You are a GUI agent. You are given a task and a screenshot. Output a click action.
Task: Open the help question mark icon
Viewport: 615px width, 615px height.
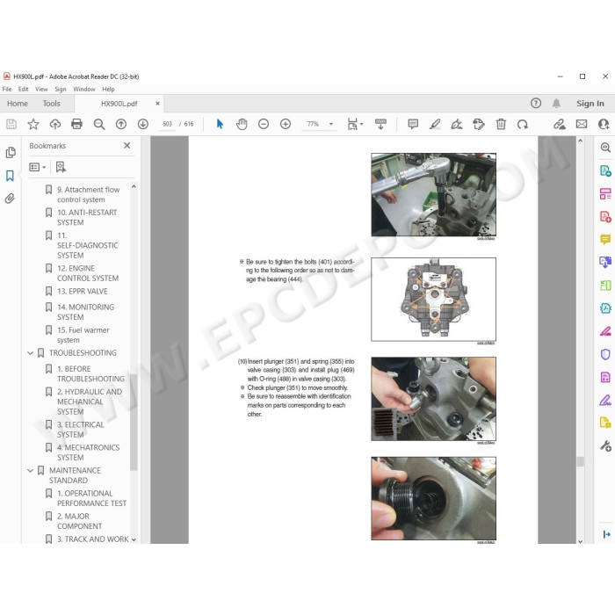point(536,103)
